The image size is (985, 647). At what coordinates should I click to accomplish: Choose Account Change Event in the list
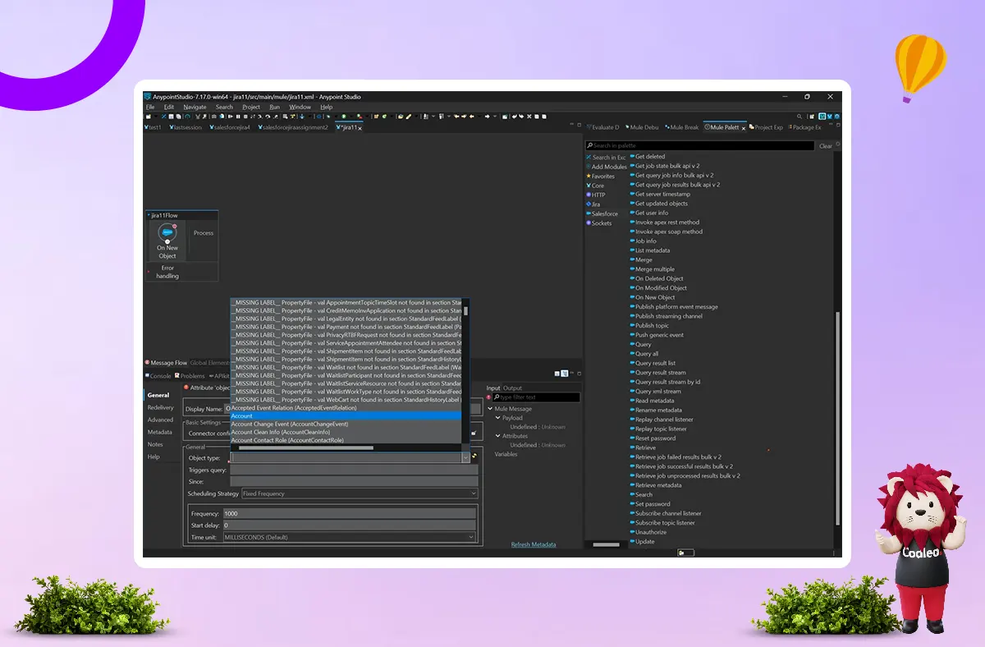(346, 424)
